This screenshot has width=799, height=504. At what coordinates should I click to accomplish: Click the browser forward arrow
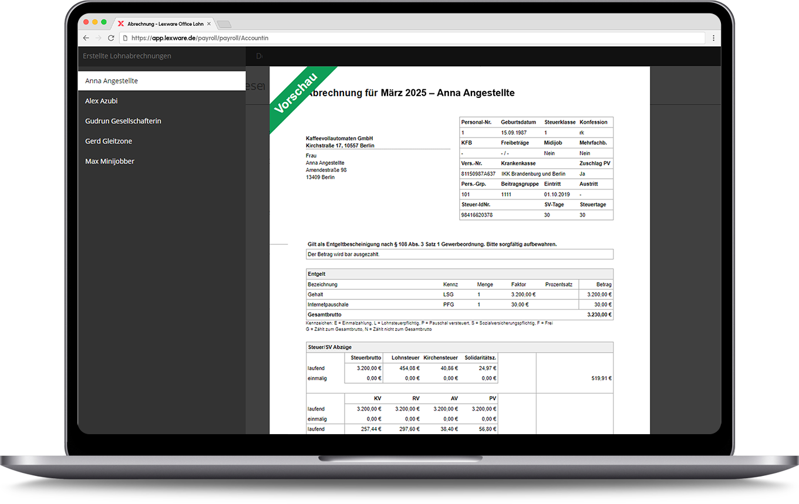coord(99,38)
